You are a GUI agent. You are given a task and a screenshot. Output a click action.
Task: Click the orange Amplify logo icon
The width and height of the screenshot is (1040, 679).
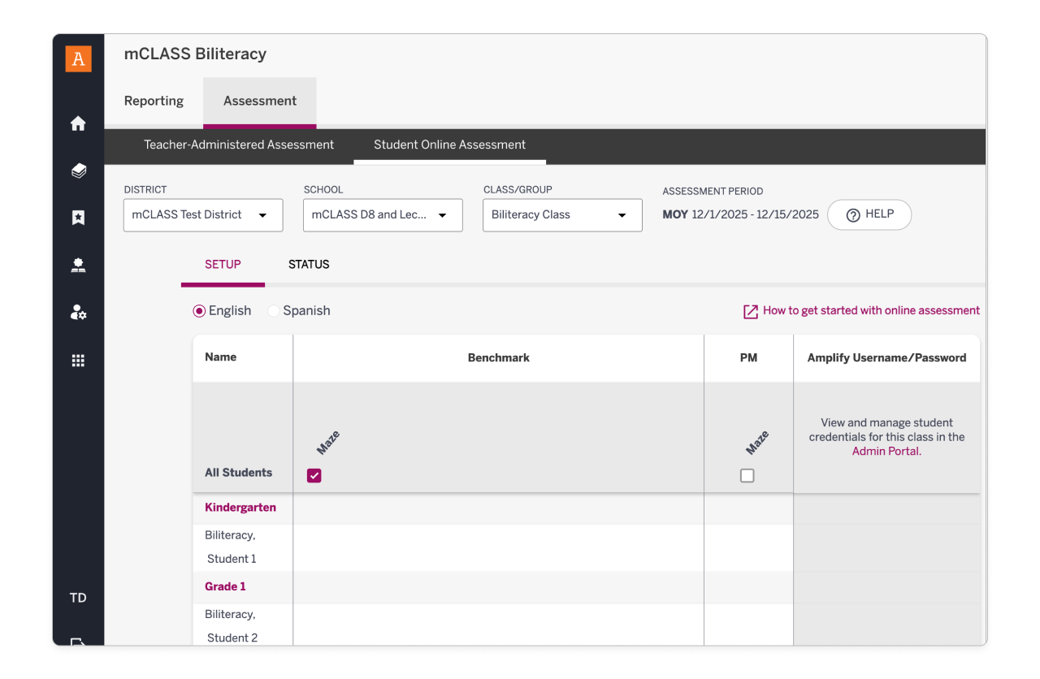tap(78, 58)
